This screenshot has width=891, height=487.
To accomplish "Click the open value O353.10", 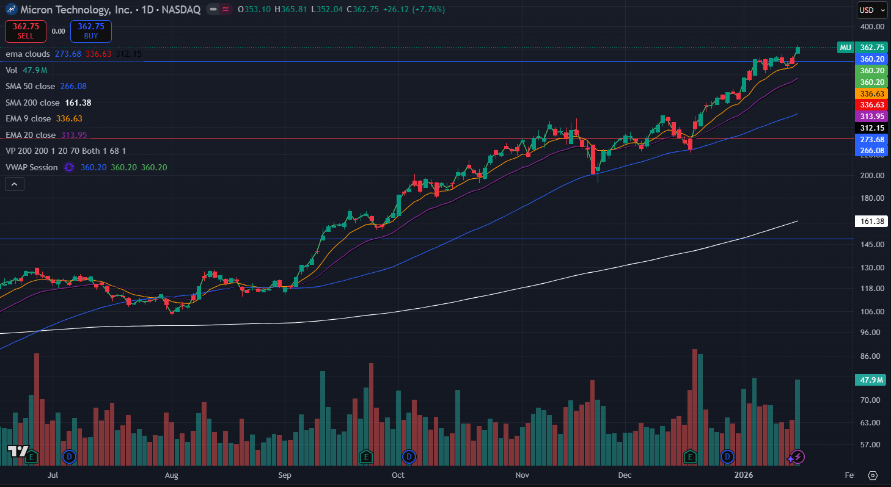I will pos(255,10).
